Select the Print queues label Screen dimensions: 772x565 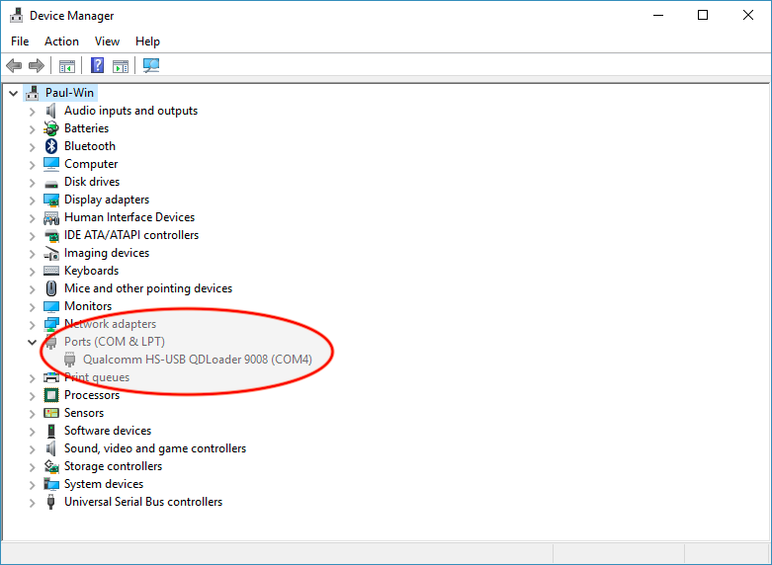pyautogui.click(x=97, y=377)
